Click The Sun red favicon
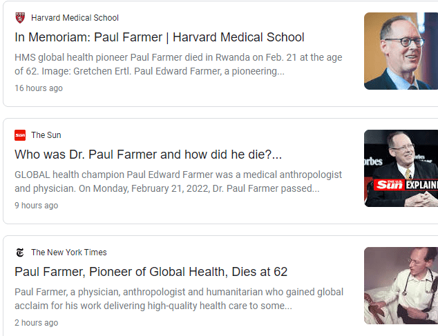 click(20, 135)
